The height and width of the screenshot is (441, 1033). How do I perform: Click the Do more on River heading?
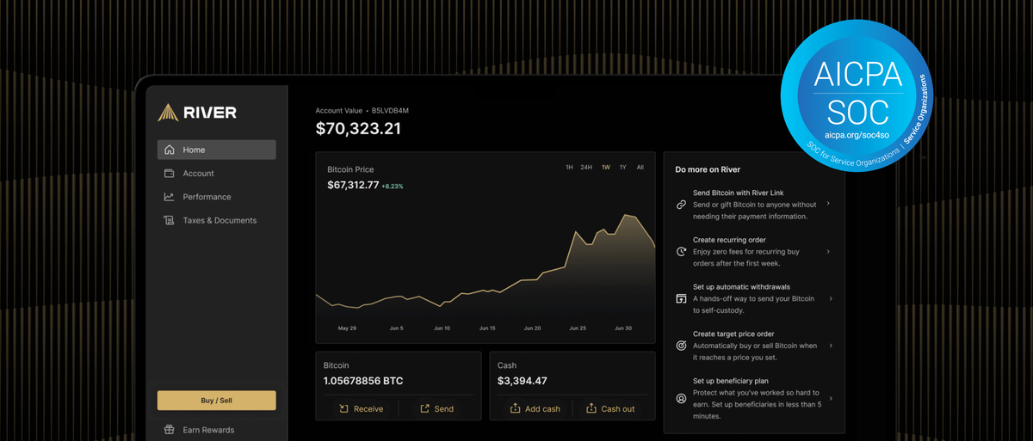[x=708, y=169]
